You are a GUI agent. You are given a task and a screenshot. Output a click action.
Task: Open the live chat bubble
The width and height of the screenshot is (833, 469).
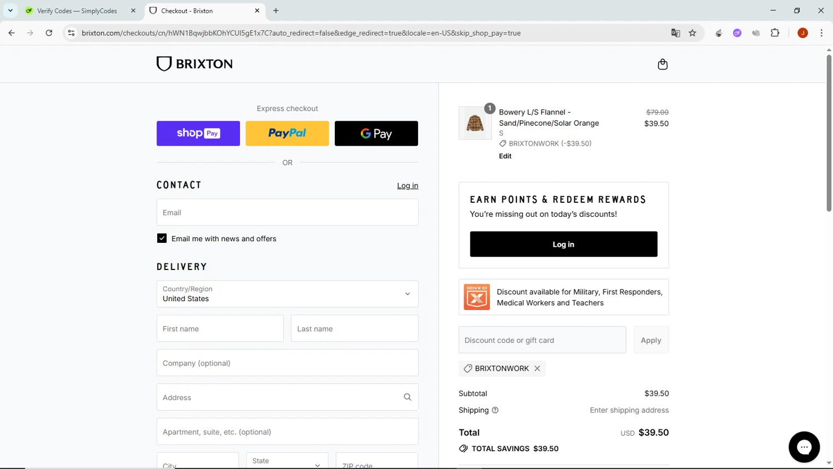pos(804,447)
